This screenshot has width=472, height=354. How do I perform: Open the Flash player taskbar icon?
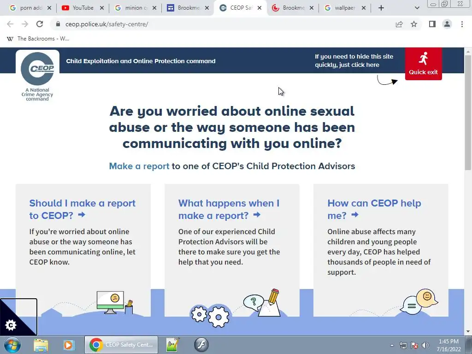click(201, 345)
